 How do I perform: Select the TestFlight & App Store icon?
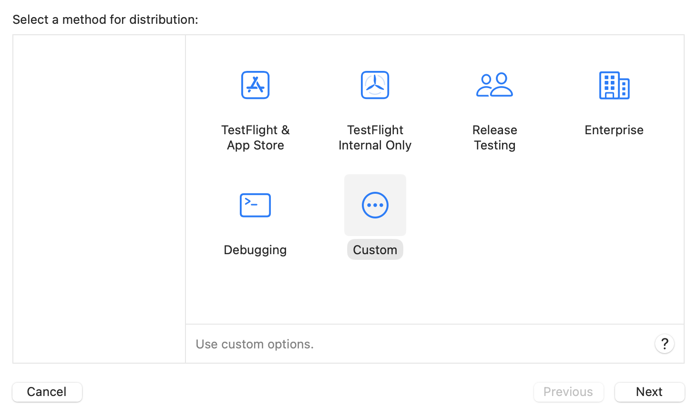[x=255, y=85]
